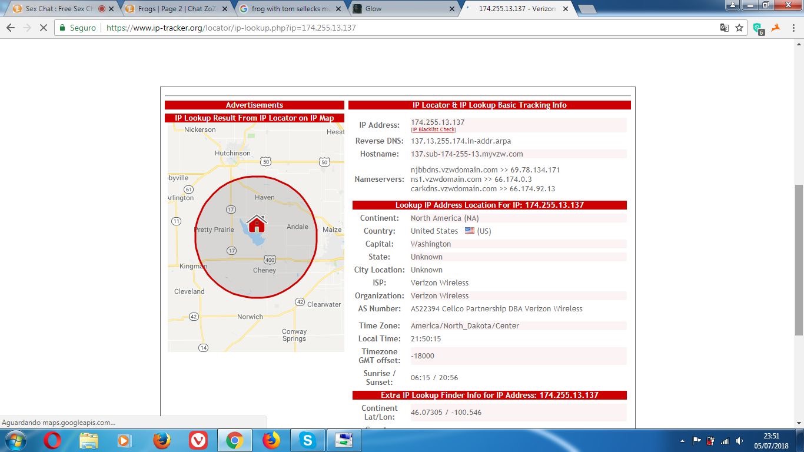The height and width of the screenshot is (452, 804).
Task: Click the browser back arrow
Action: [11, 28]
